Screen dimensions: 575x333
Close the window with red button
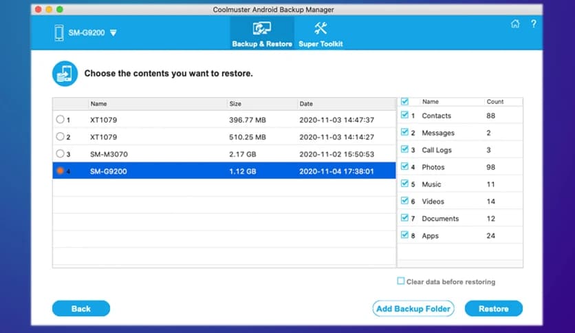pos(38,10)
